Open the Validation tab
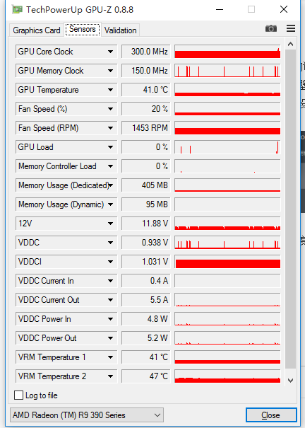Viewport: 305px width, 428px height. (120, 30)
